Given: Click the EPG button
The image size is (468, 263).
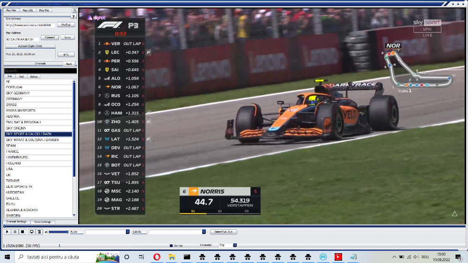Looking at the screenshot, I should tap(66, 55).
